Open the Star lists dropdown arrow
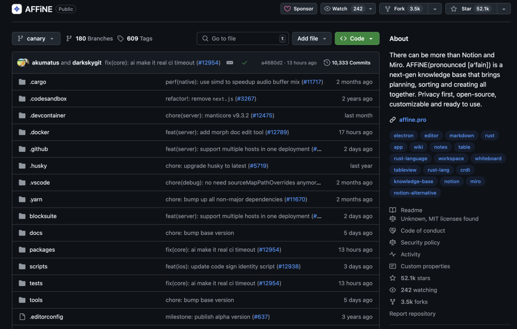 point(504,9)
